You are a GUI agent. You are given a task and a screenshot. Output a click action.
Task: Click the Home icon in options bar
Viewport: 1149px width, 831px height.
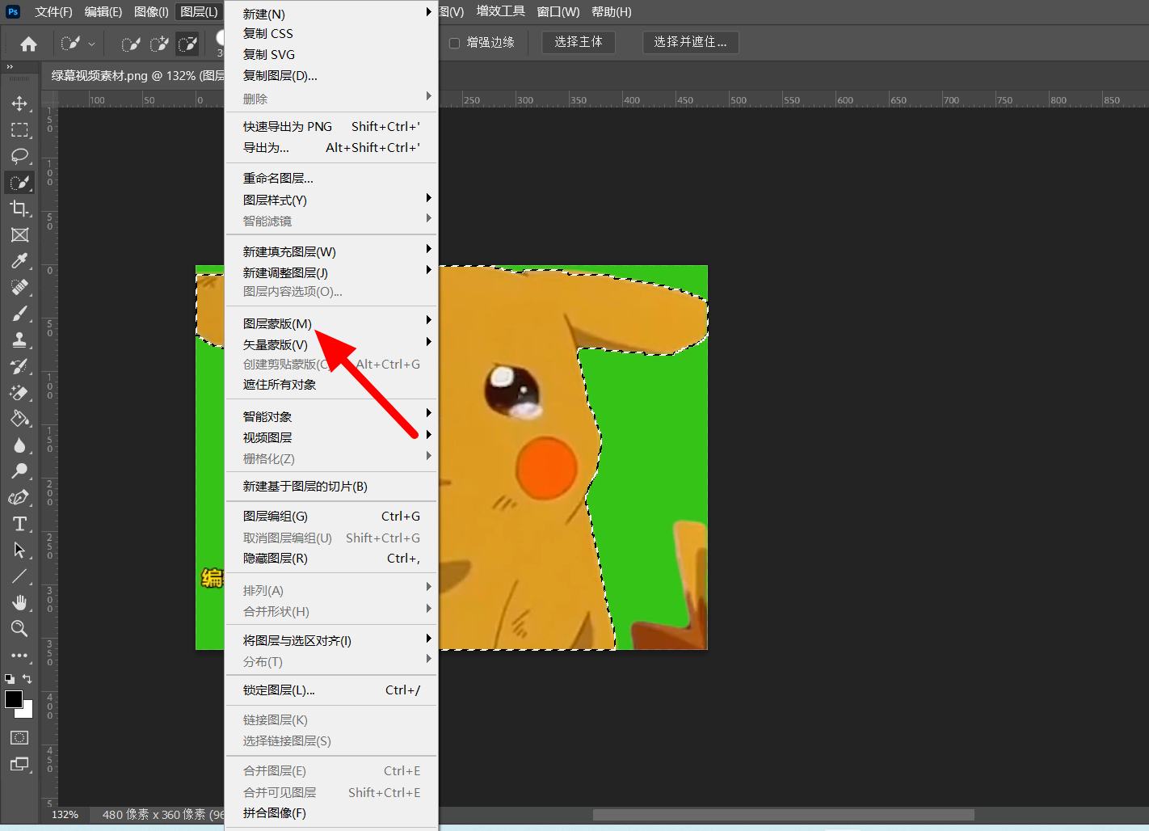[x=28, y=44]
